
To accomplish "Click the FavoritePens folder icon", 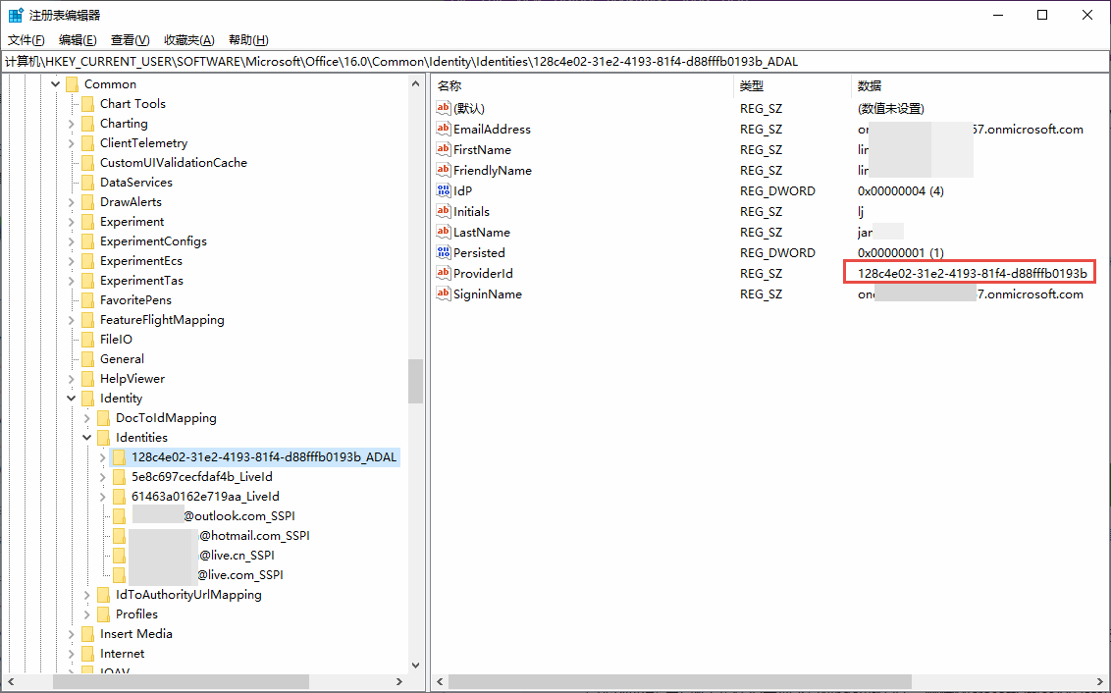I will tap(87, 300).
